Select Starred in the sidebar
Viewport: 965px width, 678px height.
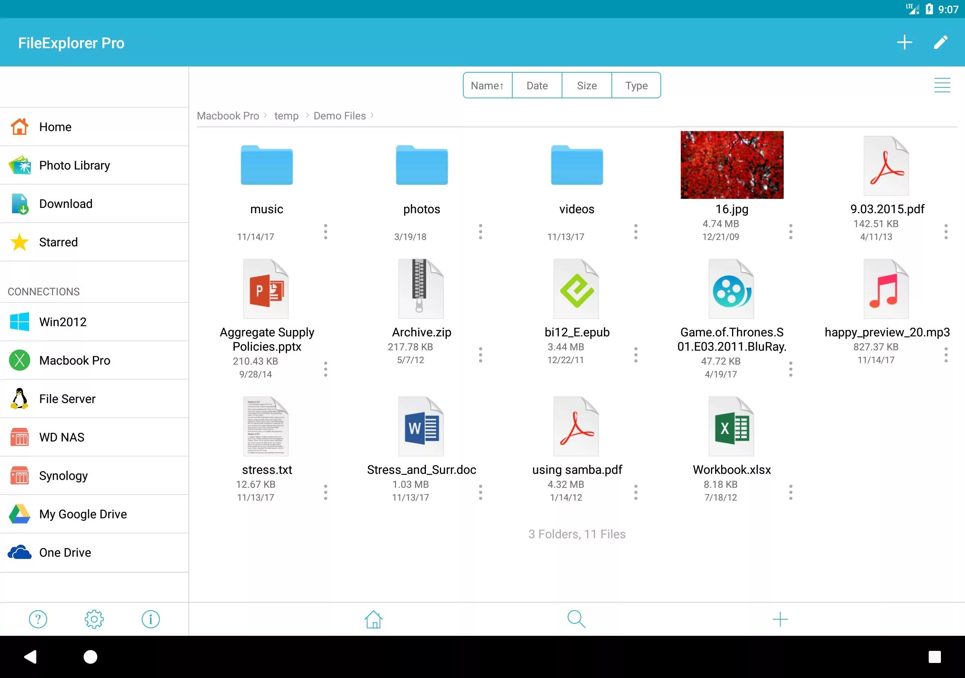[58, 242]
